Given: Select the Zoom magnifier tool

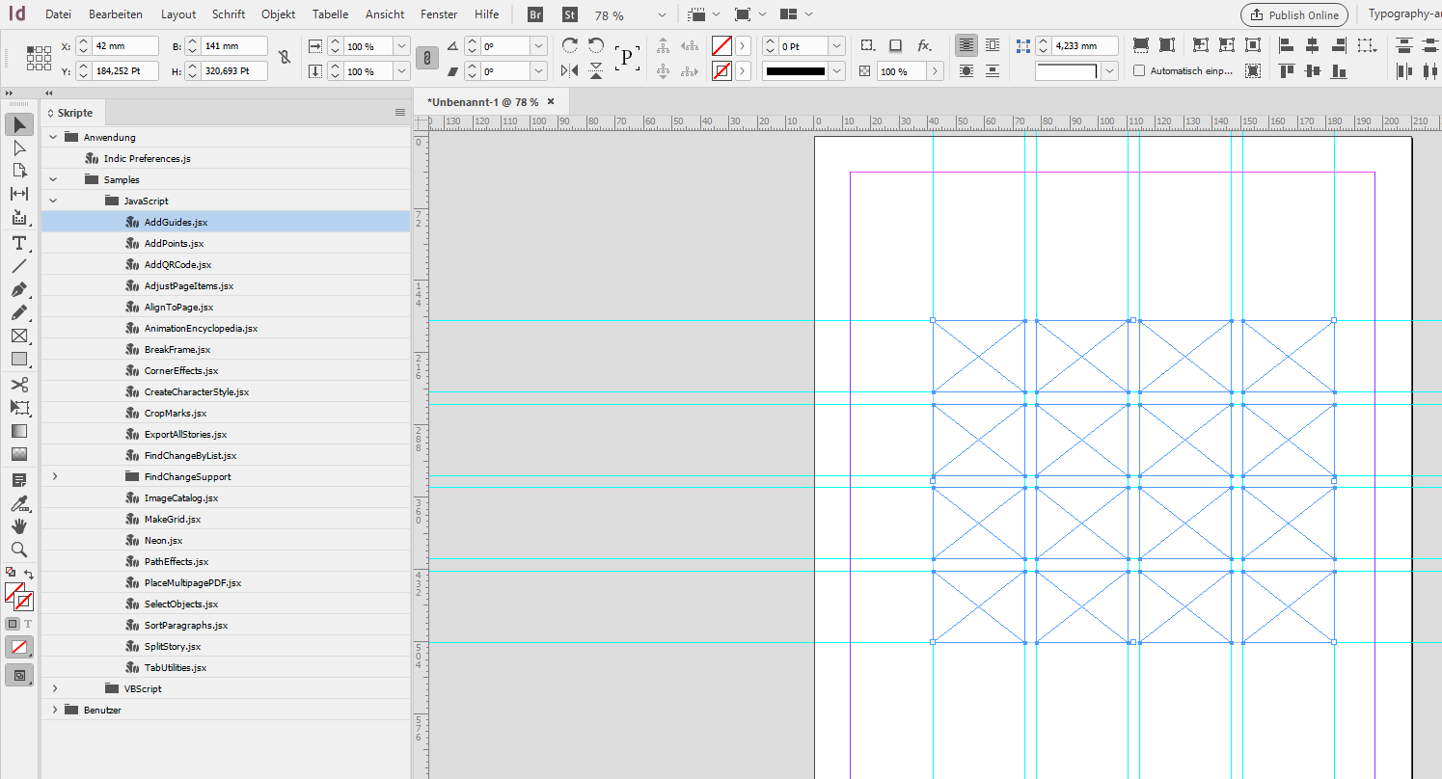Looking at the screenshot, I should 18,550.
